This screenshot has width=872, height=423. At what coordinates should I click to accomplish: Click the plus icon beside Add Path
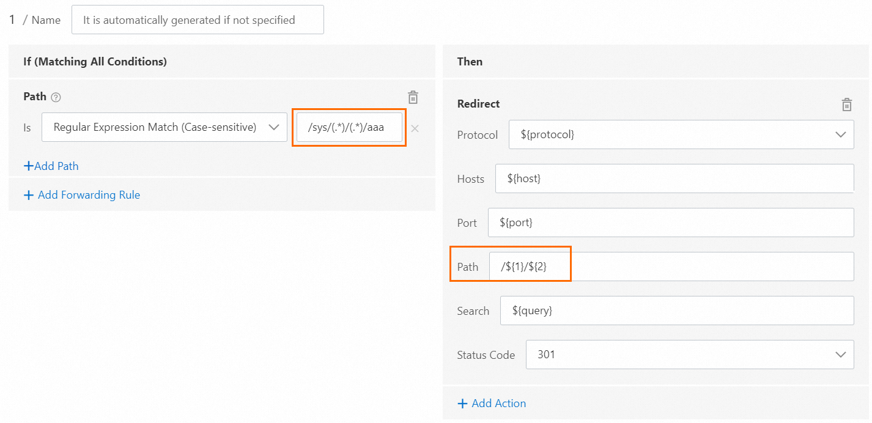pyautogui.click(x=28, y=166)
